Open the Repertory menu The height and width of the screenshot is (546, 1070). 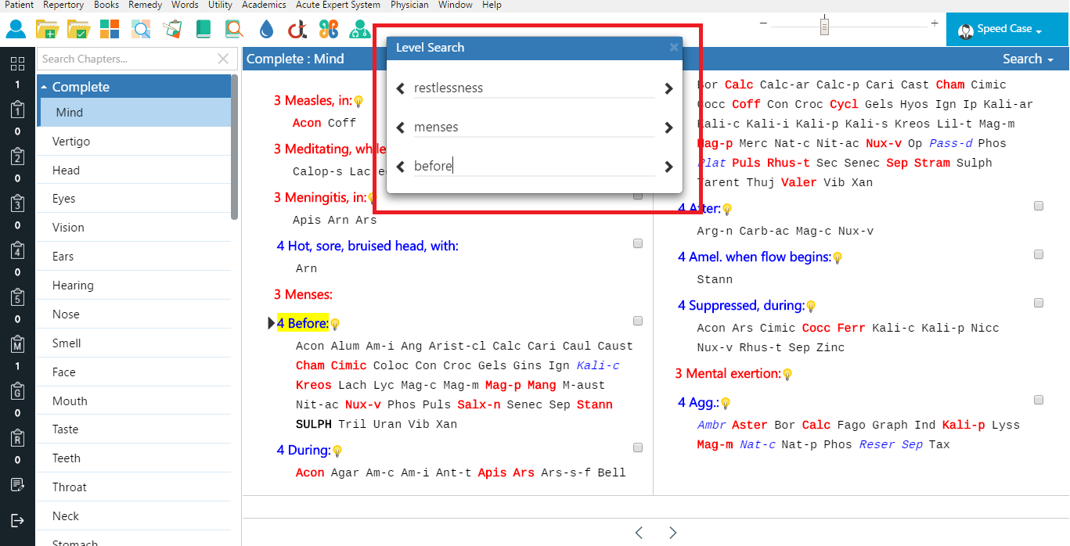[x=63, y=5]
